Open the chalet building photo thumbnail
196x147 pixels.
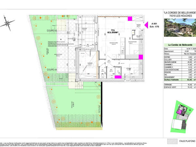tap(180, 28)
